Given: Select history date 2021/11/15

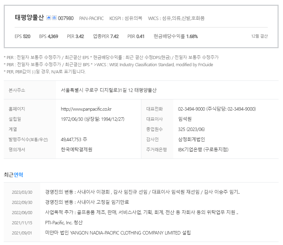Looking at the screenshot, I should 22,223.
